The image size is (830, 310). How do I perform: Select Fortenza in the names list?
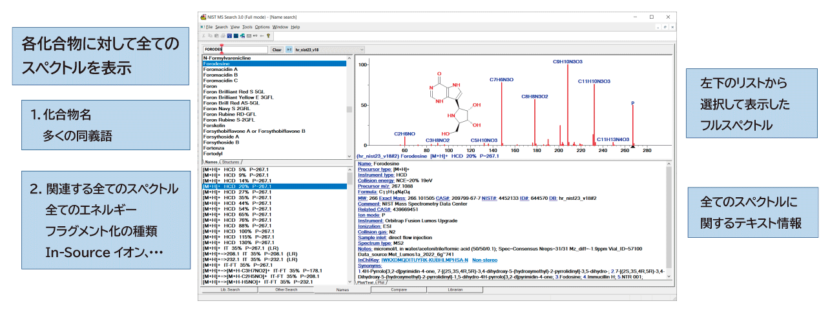tap(274, 148)
